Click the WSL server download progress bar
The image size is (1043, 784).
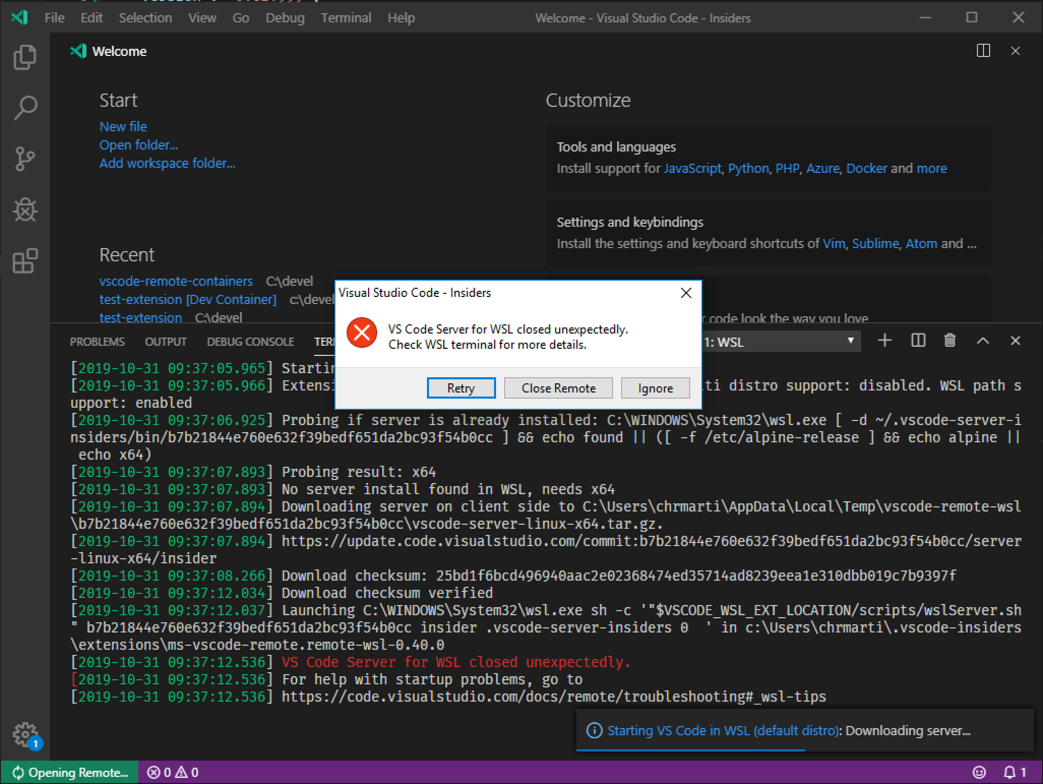(690, 750)
